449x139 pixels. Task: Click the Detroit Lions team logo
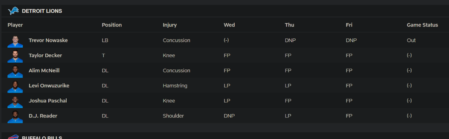[x=13, y=11]
